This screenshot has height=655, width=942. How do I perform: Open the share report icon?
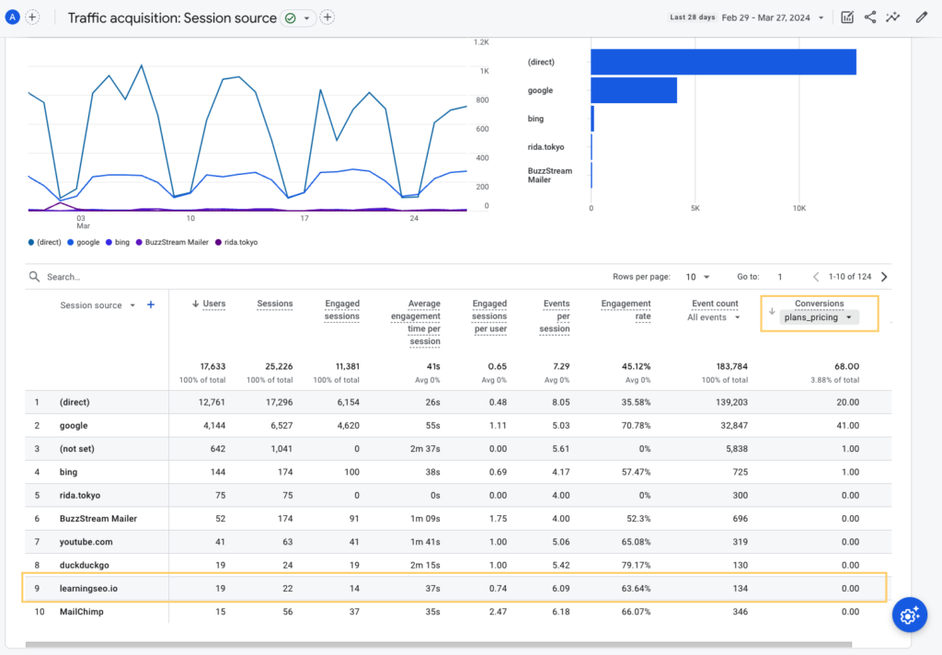tap(869, 17)
